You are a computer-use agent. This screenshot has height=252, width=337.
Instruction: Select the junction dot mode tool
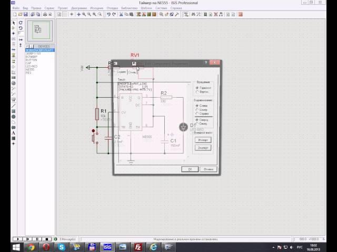coord(14,34)
